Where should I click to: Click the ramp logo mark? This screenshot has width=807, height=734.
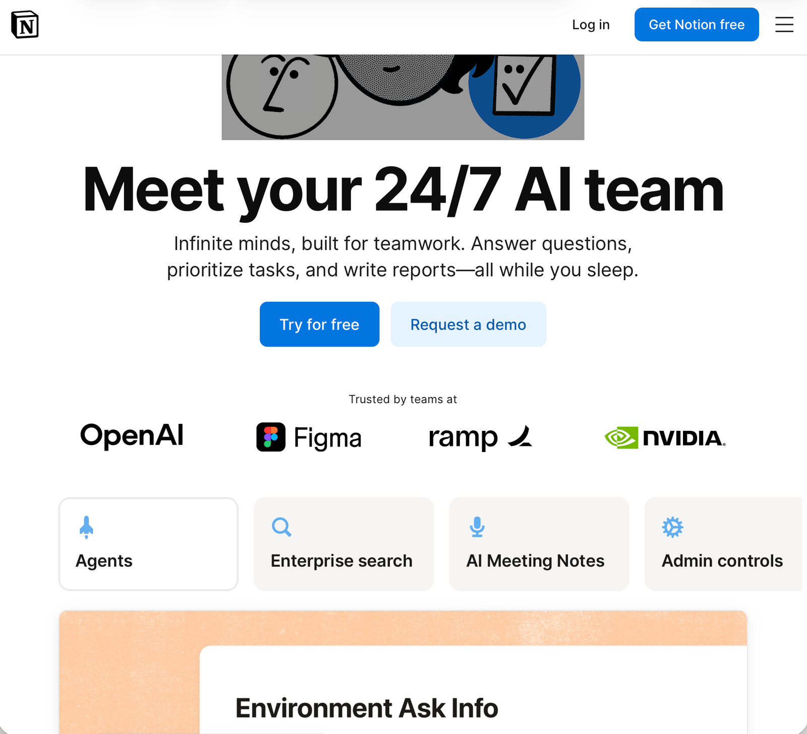521,436
